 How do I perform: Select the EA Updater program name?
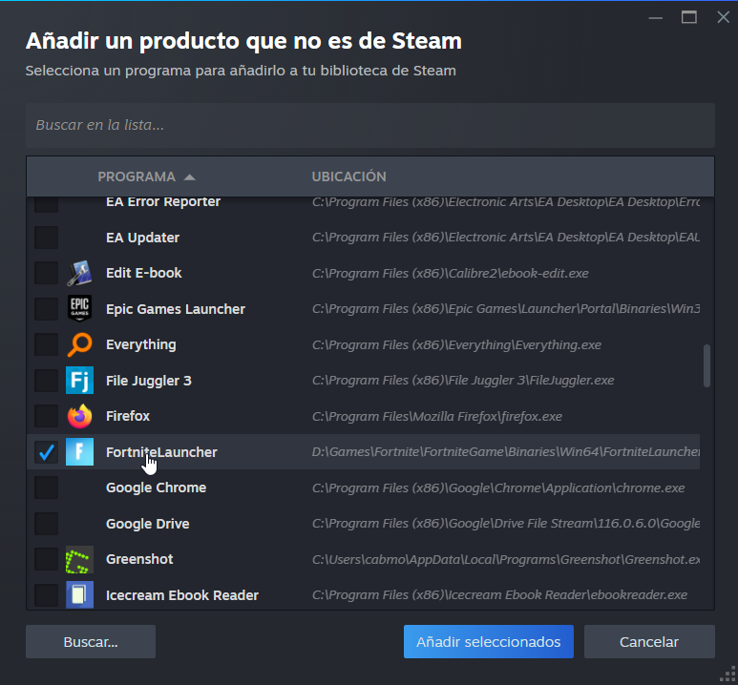pos(142,238)
